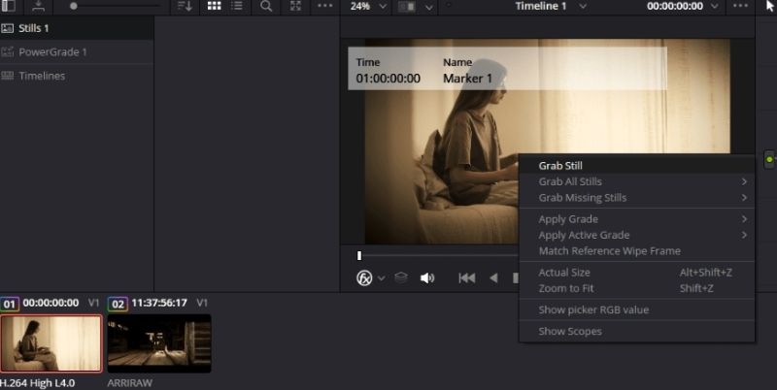Toggle the fx bypass icon
The width and height of the screenshot is (777, 390).
pos(364,277)
